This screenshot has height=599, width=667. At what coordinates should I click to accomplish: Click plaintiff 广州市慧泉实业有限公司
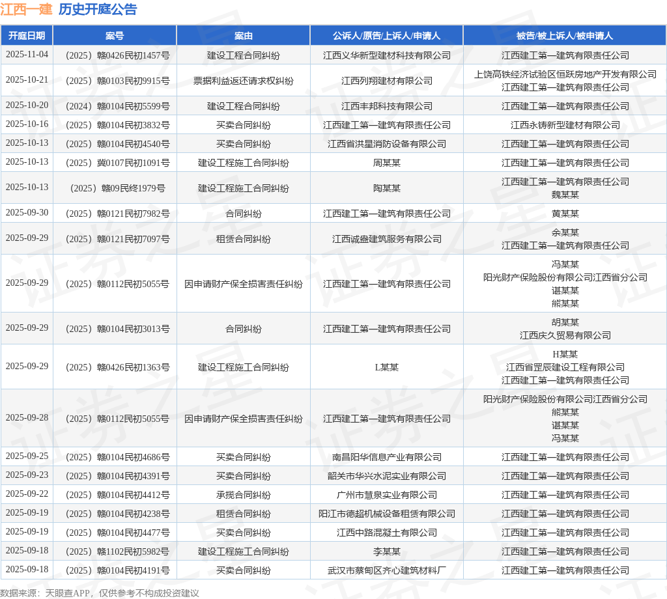(x=387, y=495)
